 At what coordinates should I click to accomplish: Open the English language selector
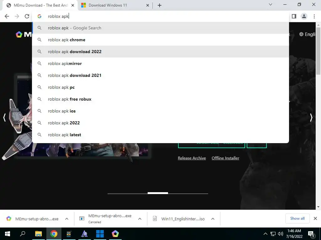(307, 34)
